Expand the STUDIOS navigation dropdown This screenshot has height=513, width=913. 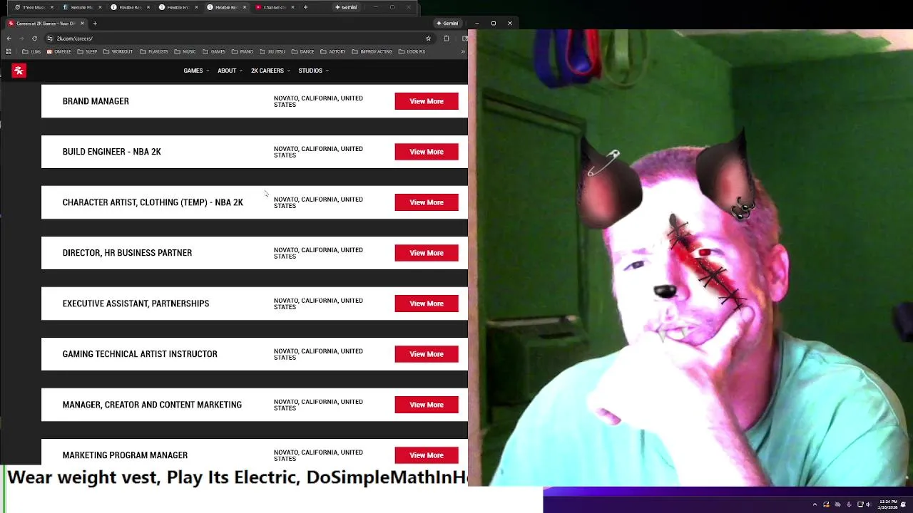[313, 71]
